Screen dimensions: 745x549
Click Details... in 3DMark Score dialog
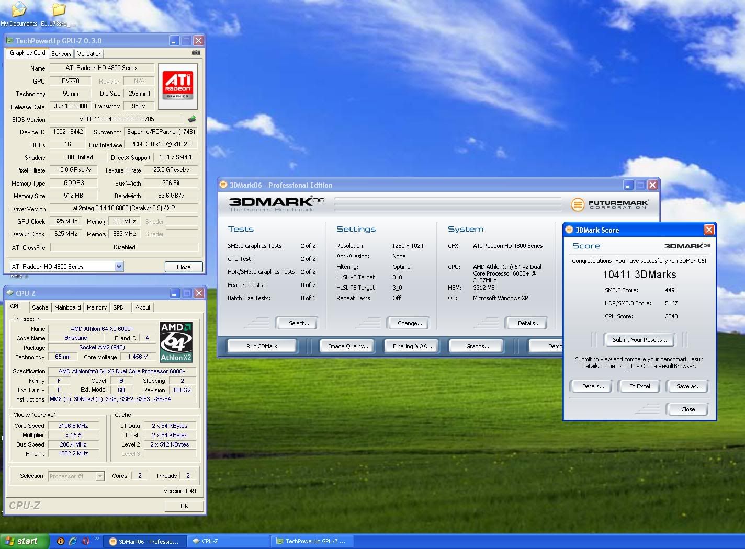pos(593,386)
